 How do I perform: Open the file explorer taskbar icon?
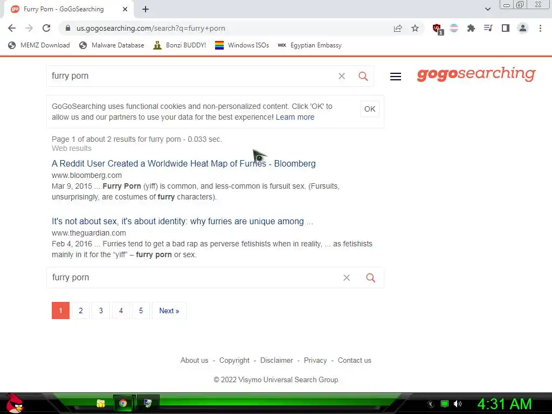(x=101, y=403)
